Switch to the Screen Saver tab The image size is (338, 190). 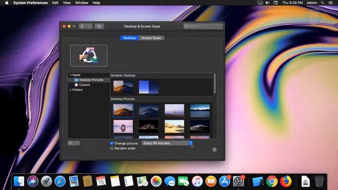tap(152, 38)
